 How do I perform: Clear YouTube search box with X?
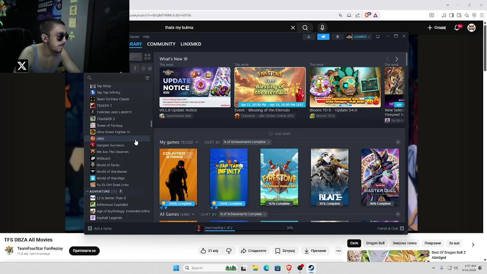(x=293, y=27)
